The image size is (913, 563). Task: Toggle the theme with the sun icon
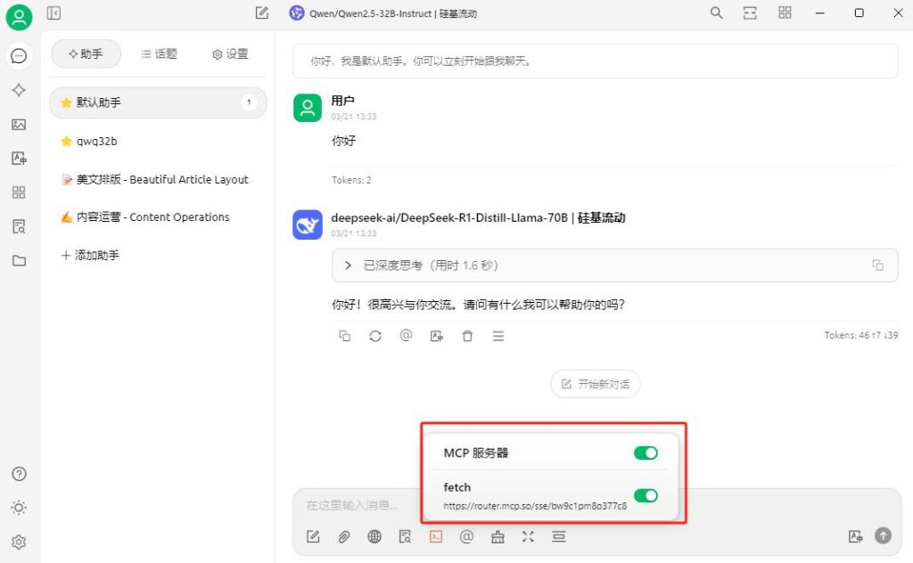tap(19, 508)
